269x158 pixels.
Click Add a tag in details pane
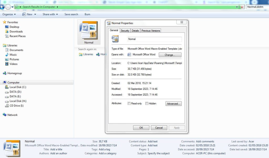pos(104,149)
